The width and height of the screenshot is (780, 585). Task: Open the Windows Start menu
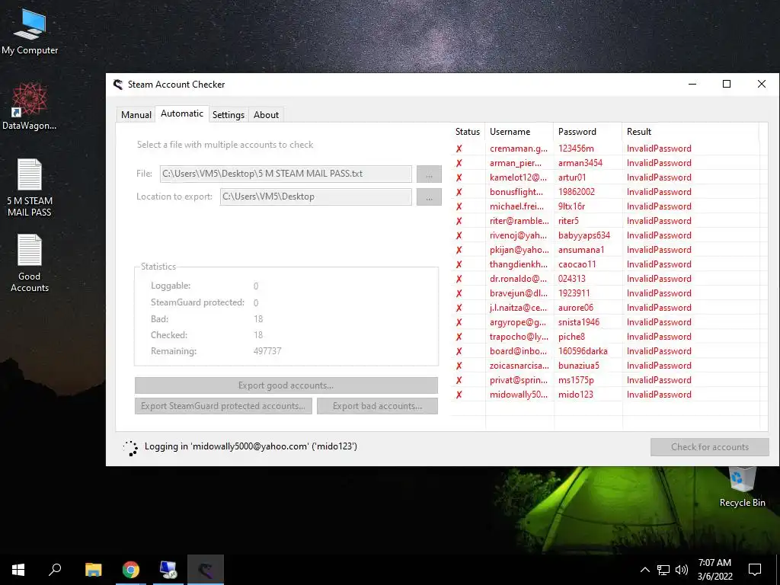[x=18, y=570]
